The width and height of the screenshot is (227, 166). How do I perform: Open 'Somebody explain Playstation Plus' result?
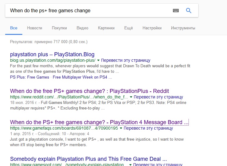coord(88,159)
